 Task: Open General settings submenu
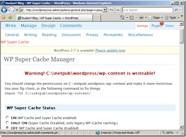click(12, 35)
